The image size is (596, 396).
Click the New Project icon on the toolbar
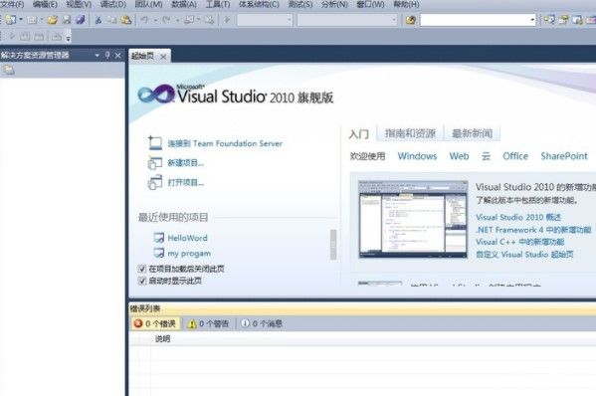[11, 20]
